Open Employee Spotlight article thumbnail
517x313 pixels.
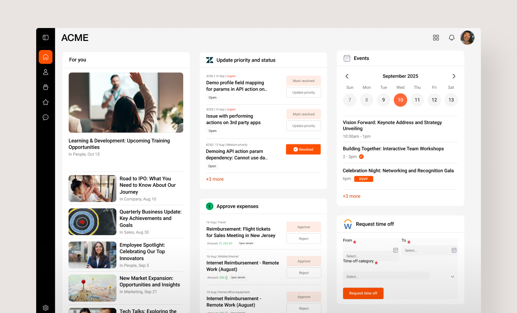tap(92, 255)
